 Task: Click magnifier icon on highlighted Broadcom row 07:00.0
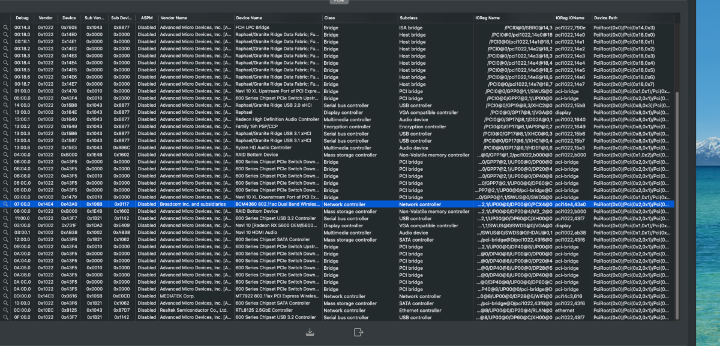click(6, 204)
